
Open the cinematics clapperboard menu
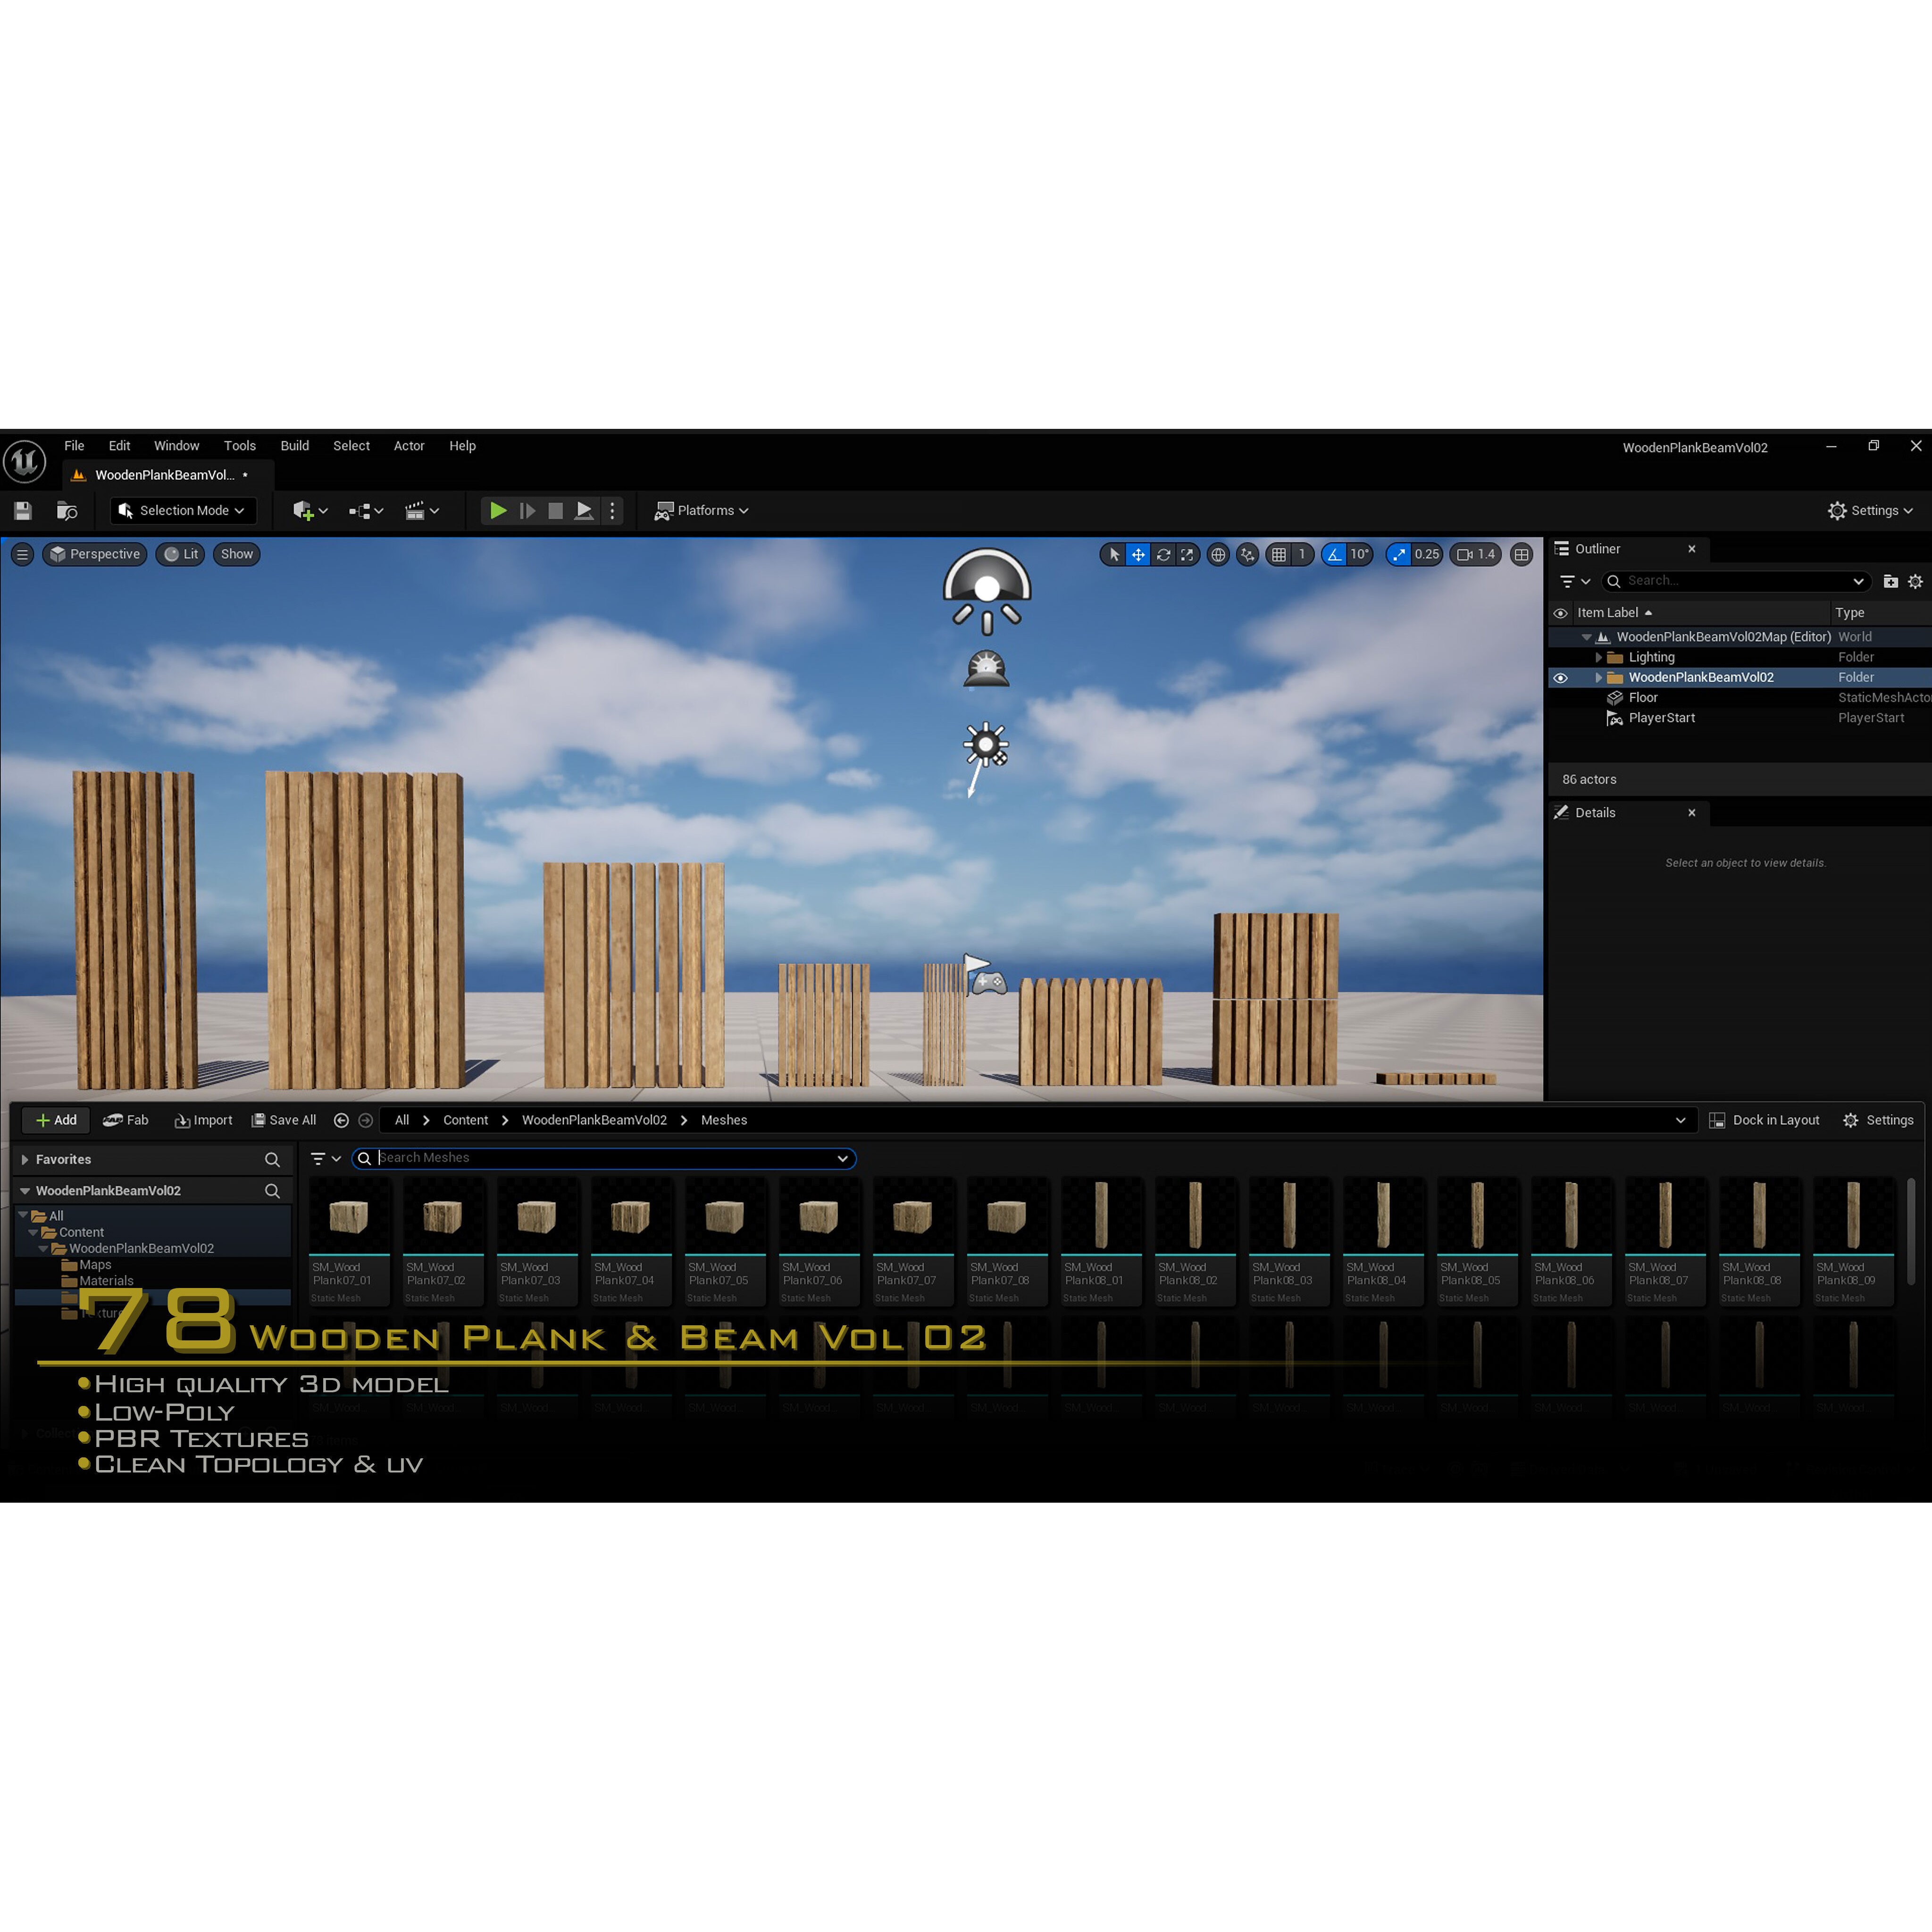pyautogui.click(x=422, y=511)
